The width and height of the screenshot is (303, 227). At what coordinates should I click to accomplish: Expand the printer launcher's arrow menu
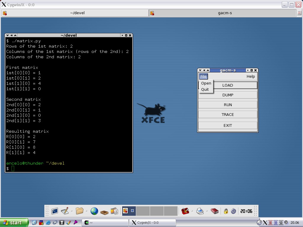tap(207, 211)
